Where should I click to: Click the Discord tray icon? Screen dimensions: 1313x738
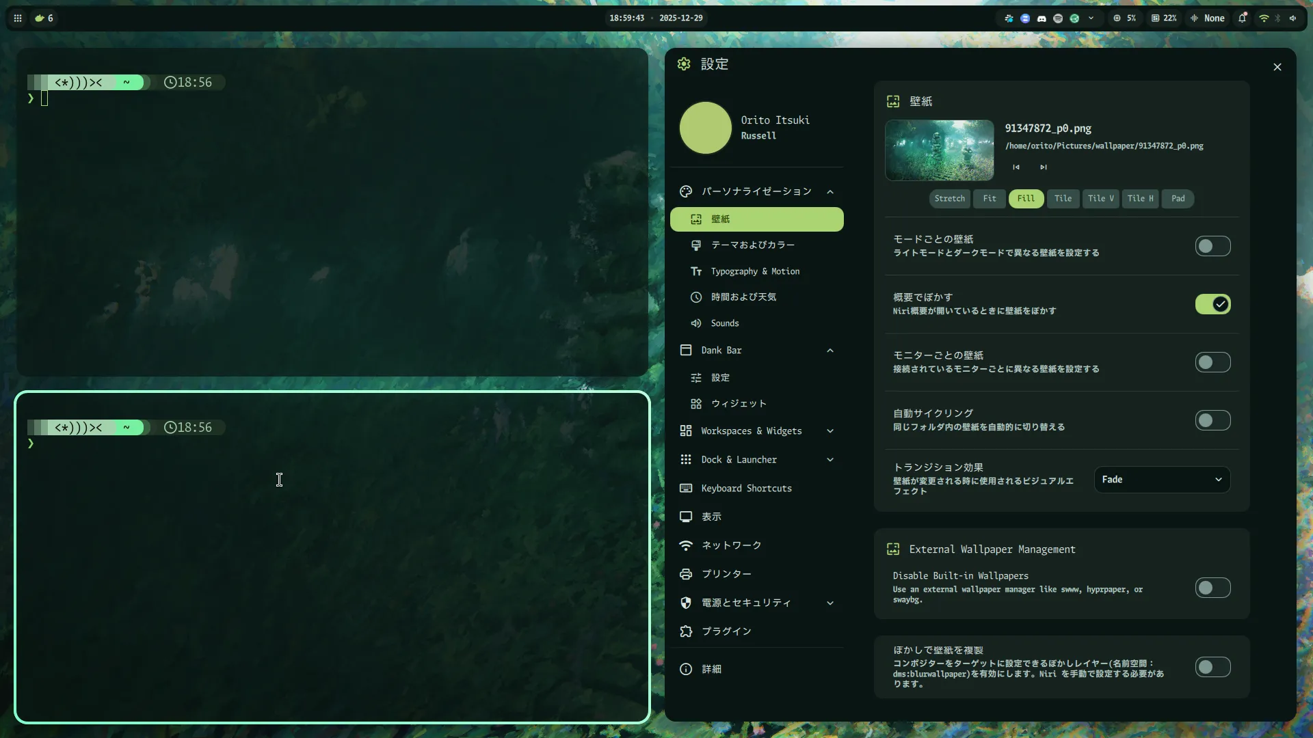(x=1042, y=18)
